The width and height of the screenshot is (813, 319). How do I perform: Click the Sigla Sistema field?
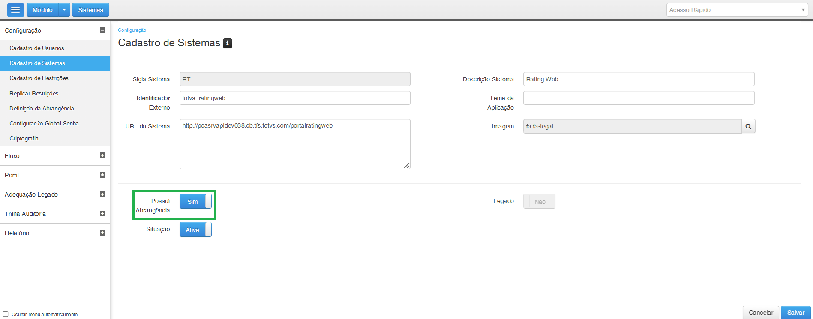(x=295, y=79)
